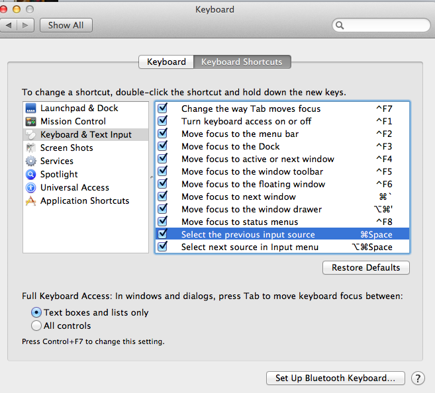435x393 pixels.
Task: Click the Screen Shots category icon
Action: click(x=30, y=148)
